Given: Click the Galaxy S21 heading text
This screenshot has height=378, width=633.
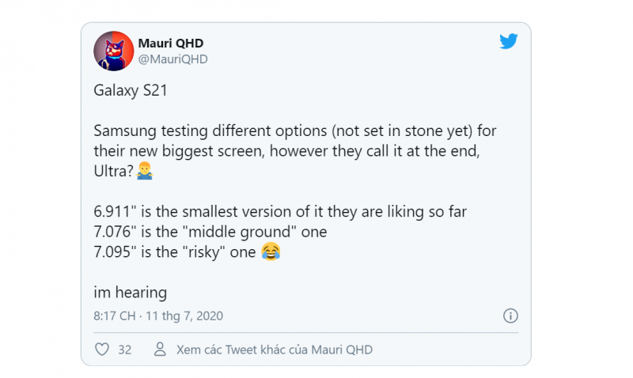Looking at the screenshot, I should click(131, 90).
